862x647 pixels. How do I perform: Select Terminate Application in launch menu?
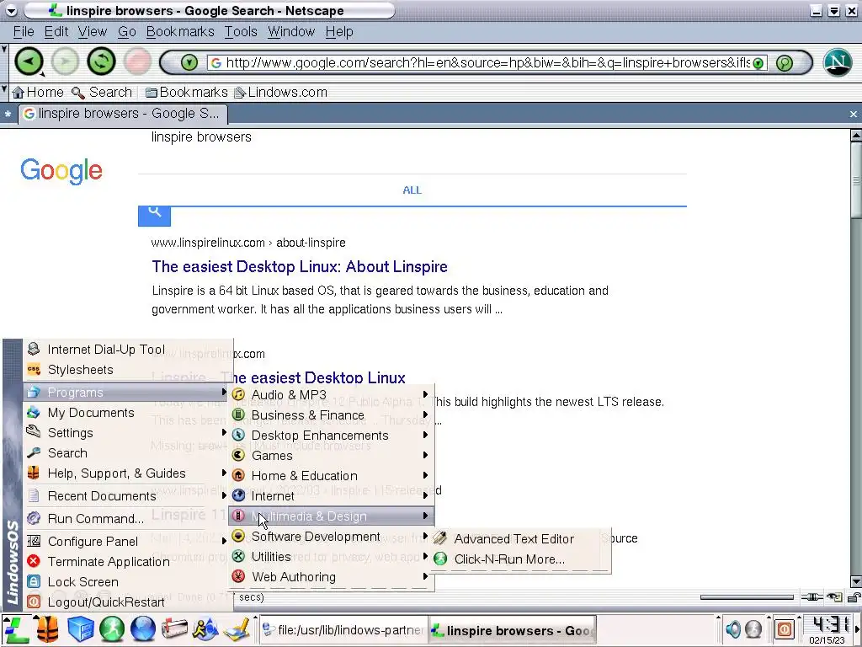[x=128, y=562]
